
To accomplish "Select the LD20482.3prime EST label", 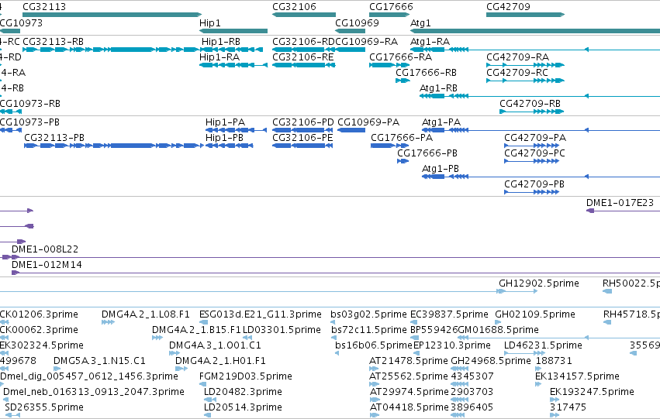I will coord(243,392).
